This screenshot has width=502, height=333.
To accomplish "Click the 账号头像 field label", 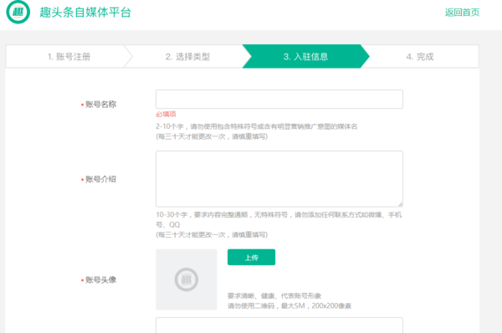I will click(x=100, y=279).
